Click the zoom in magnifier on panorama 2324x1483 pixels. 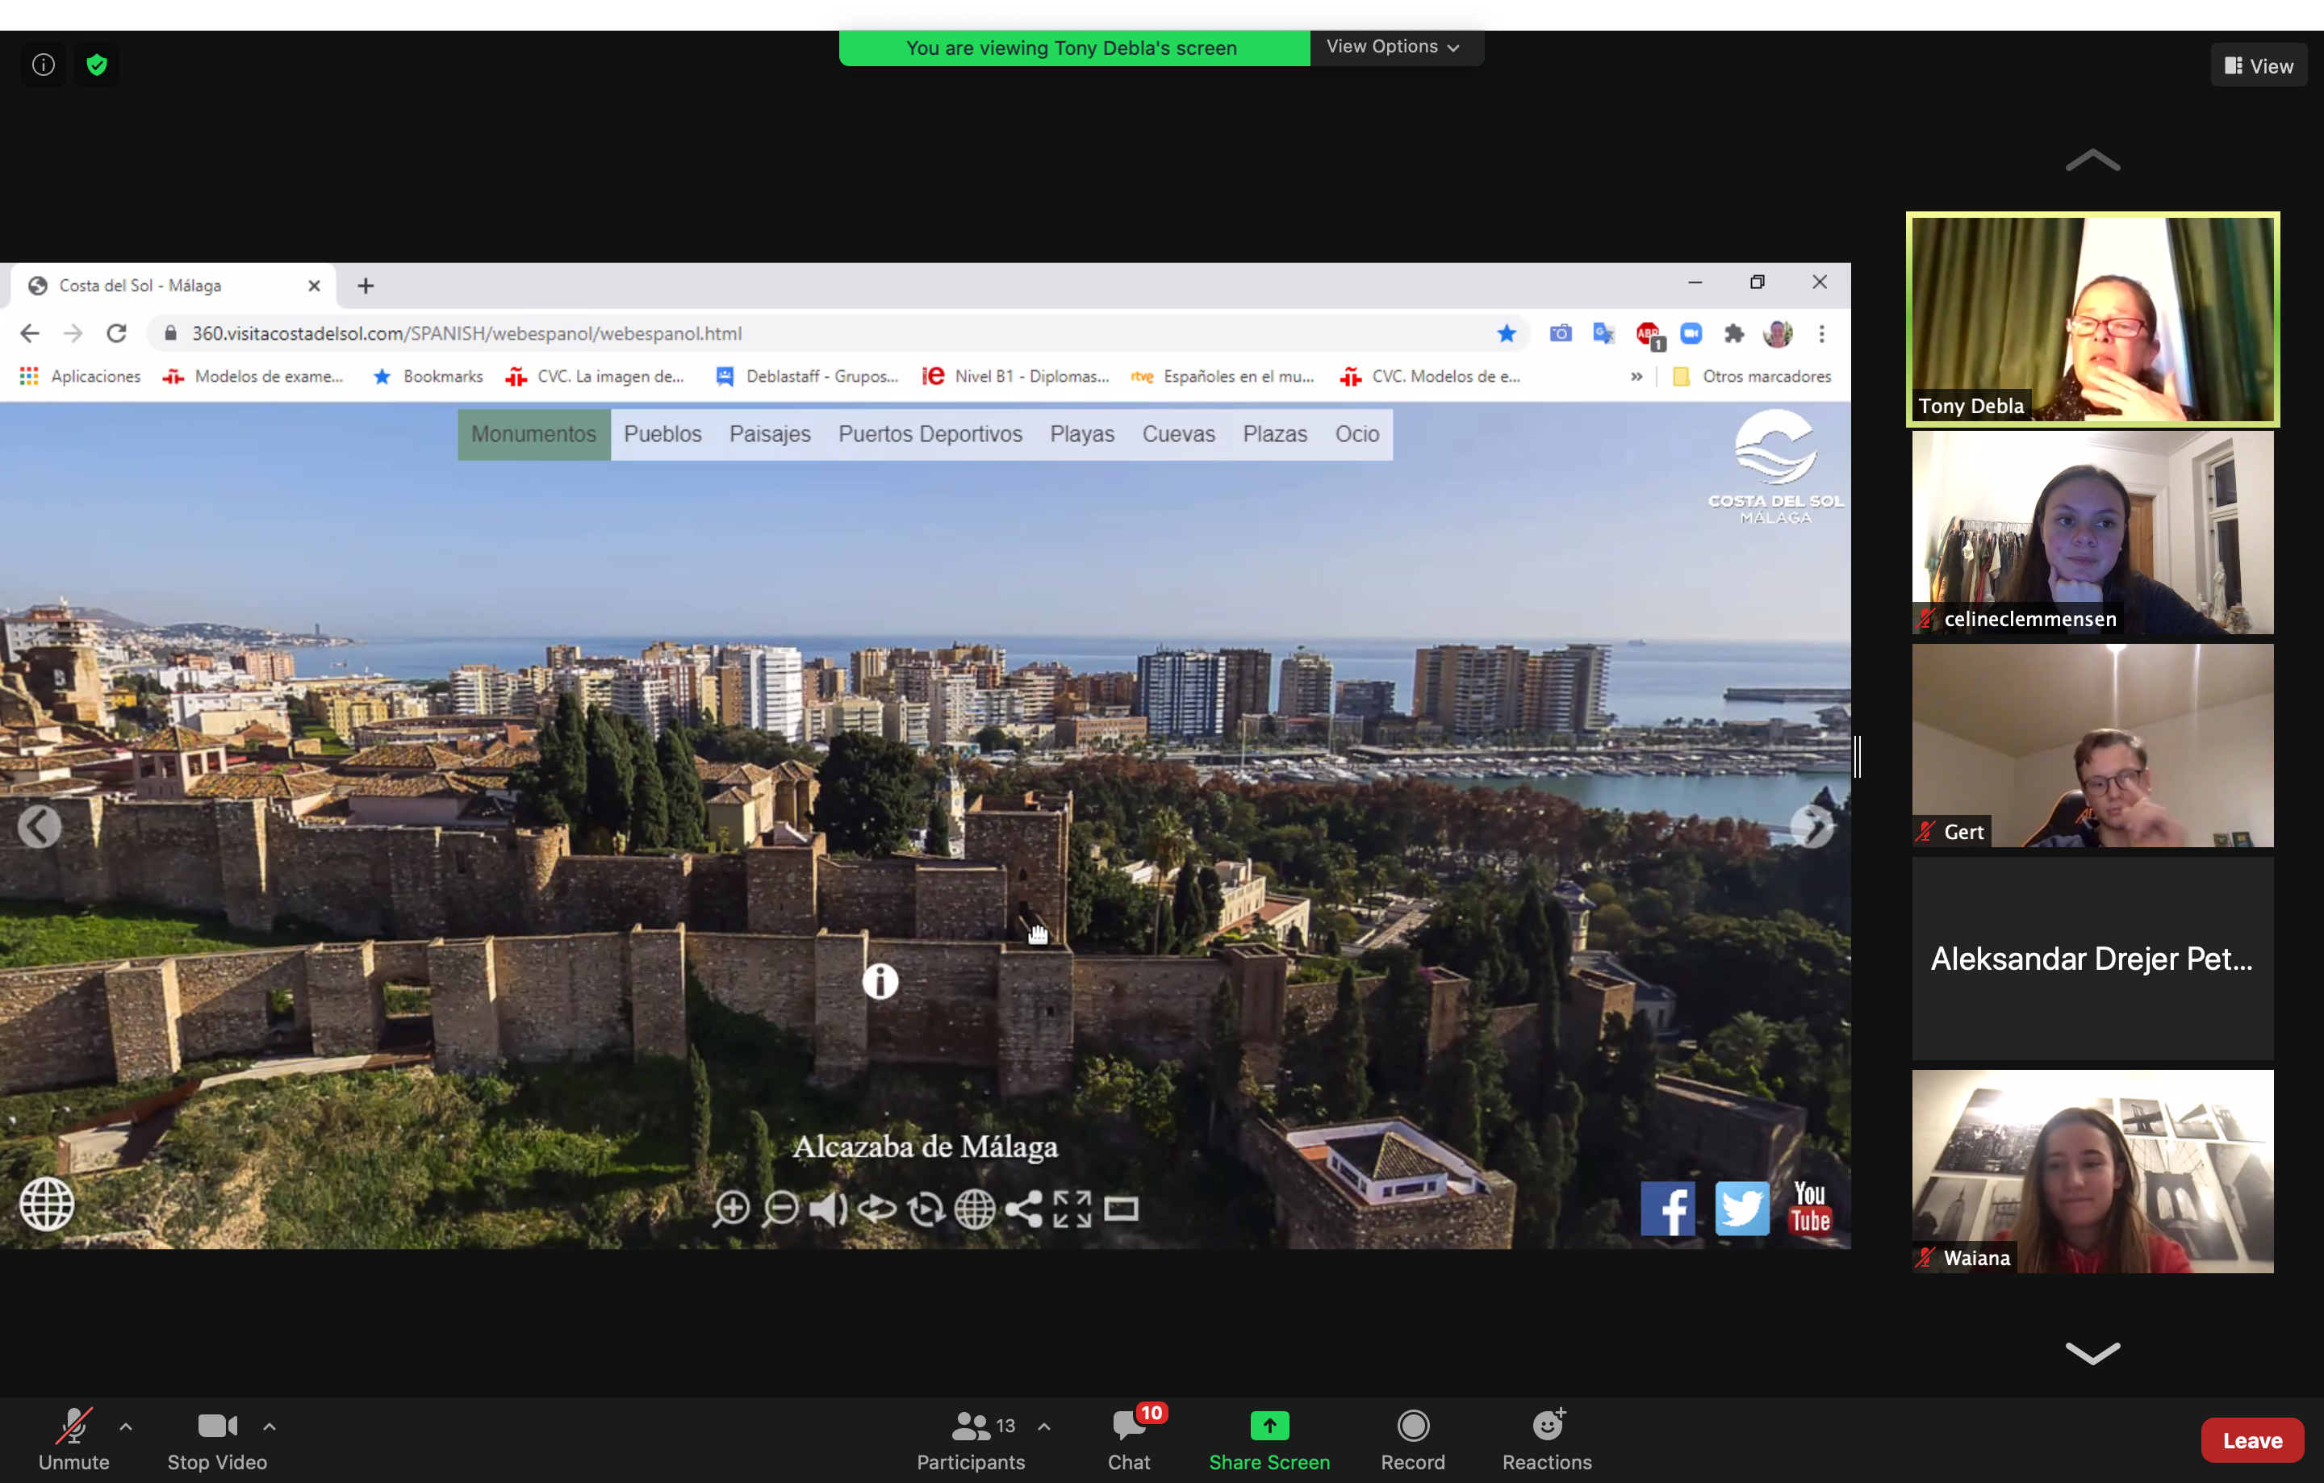click(732, 1208)
